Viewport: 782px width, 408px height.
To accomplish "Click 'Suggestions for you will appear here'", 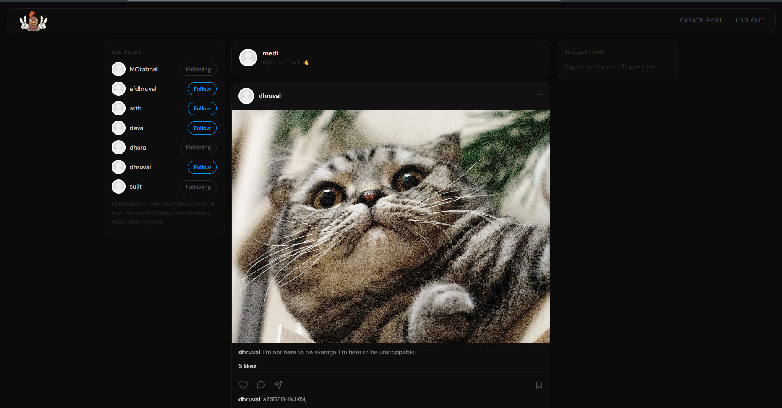I will point(611,66).
